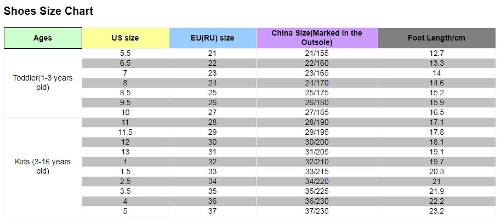This screenshot has height=224, width=501.
Task: Click the Shoes Size Chart title
Action: (x=48, y=11)
